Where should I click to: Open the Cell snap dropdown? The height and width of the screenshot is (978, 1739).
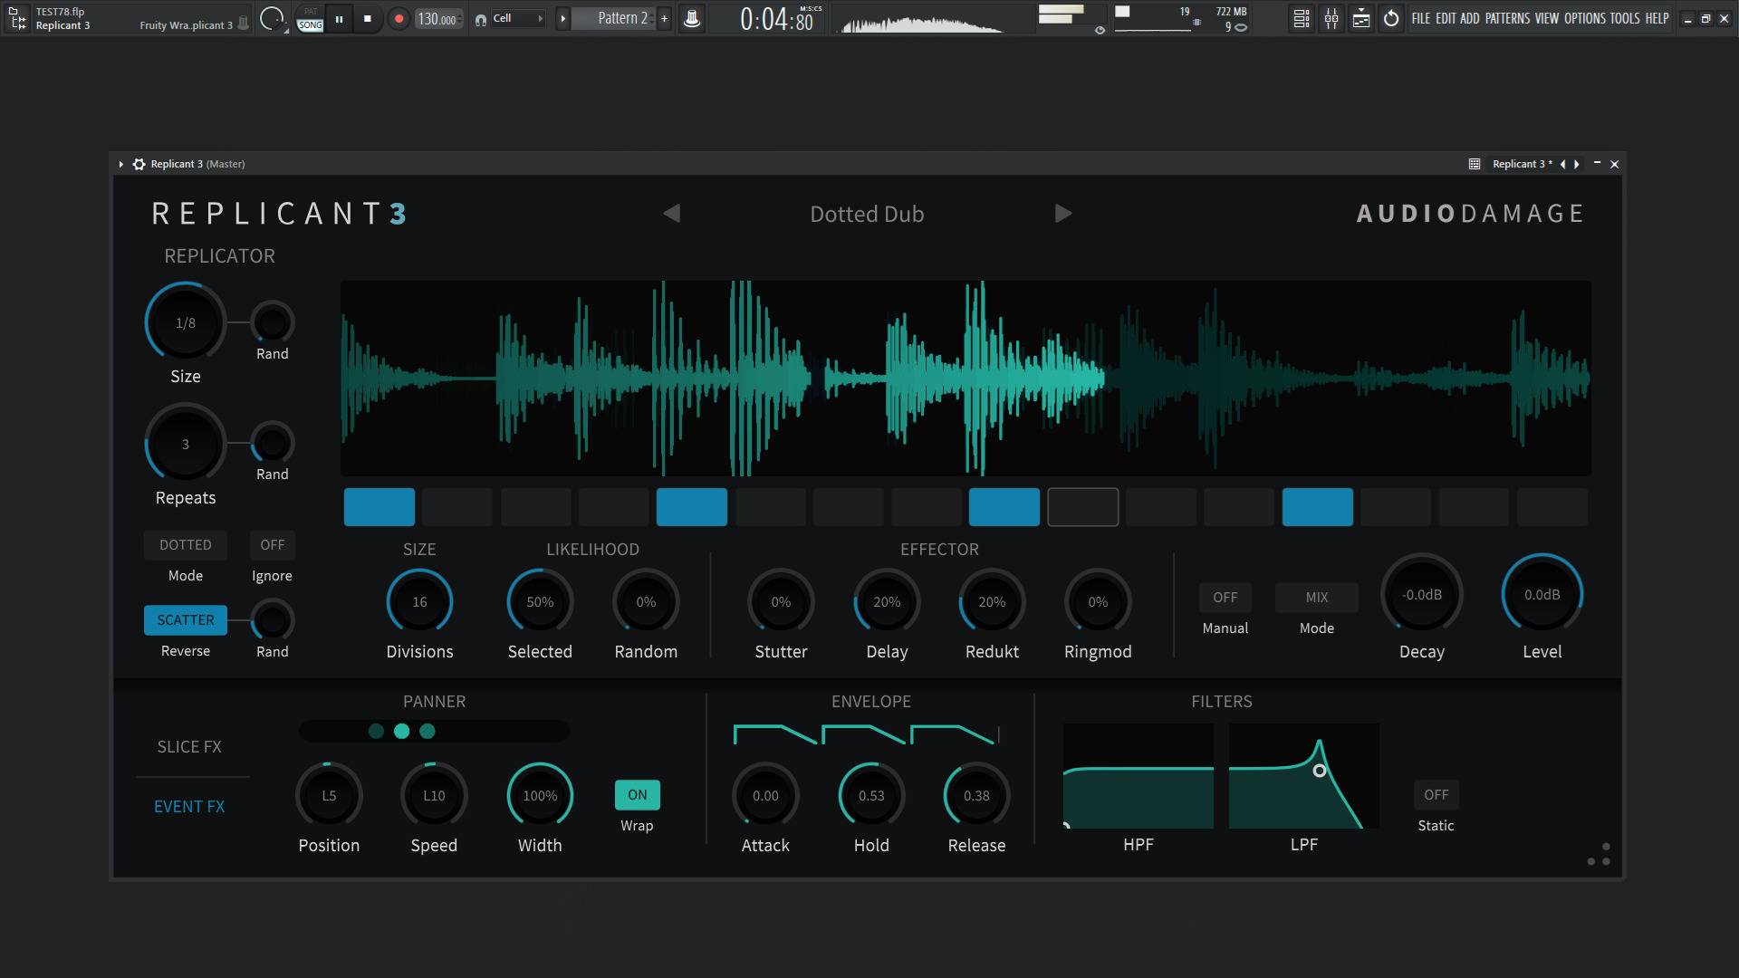[x=516, y=19]
